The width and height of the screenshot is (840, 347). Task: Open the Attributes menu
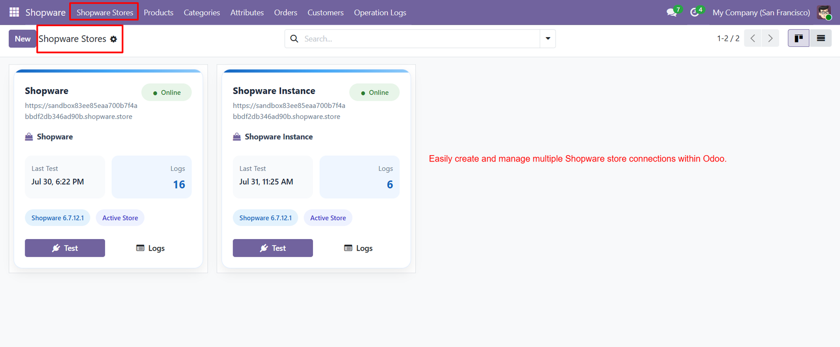tap(247, 13)
